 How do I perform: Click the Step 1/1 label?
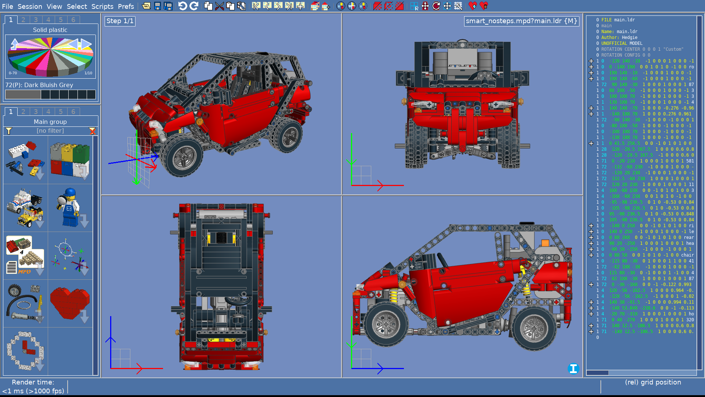(120, 21)
